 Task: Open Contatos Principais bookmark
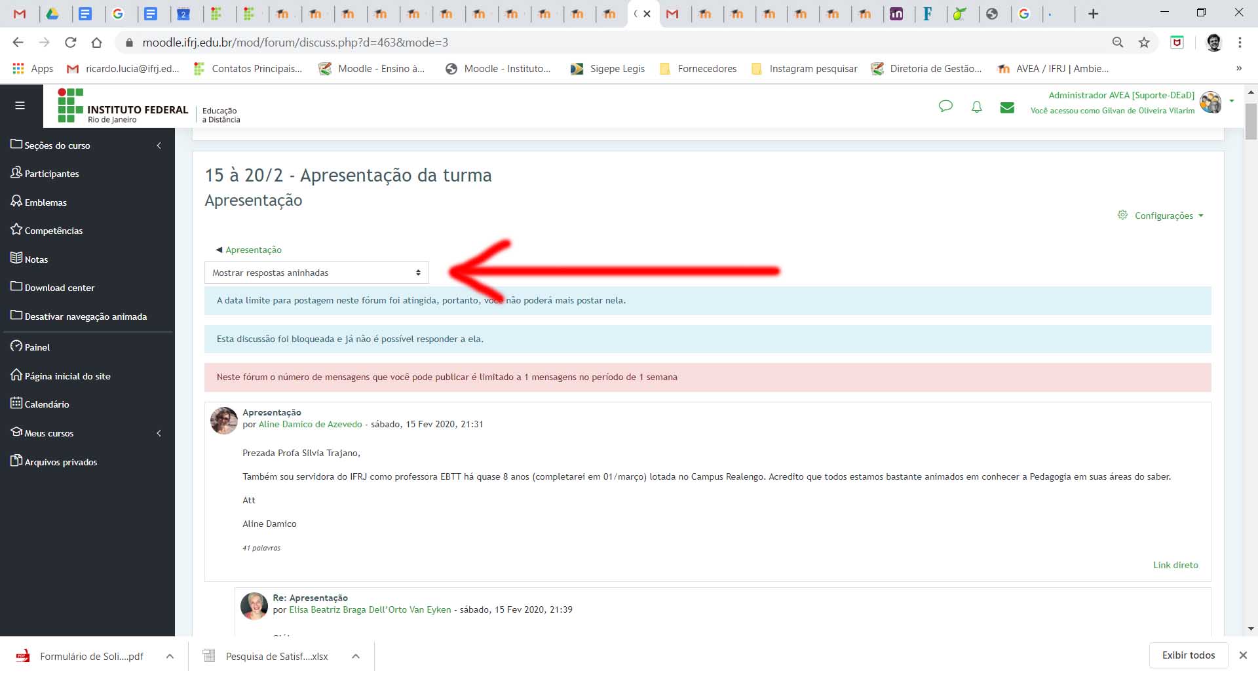click(248, 69)
